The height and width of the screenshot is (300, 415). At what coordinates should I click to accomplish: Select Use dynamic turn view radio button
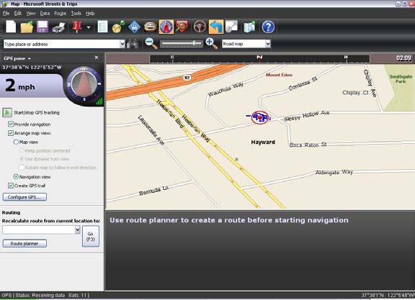[22, 159]
